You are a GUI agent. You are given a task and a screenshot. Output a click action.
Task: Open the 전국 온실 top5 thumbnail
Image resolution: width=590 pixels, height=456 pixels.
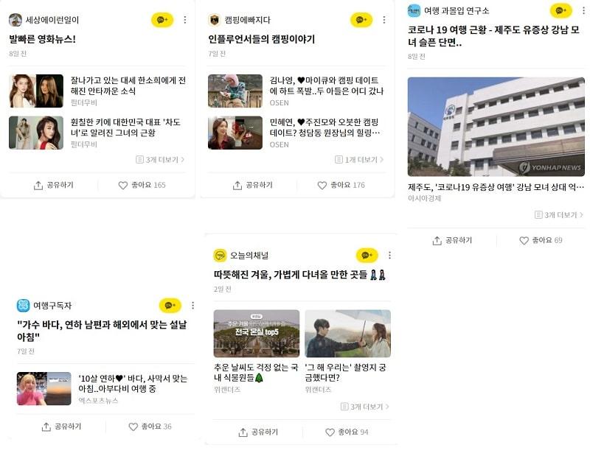coord(257,334)
